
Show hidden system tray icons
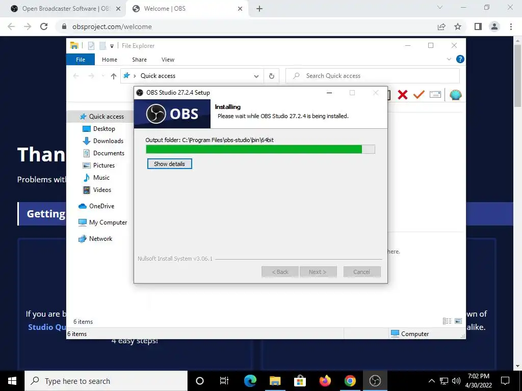pos(431,381)
